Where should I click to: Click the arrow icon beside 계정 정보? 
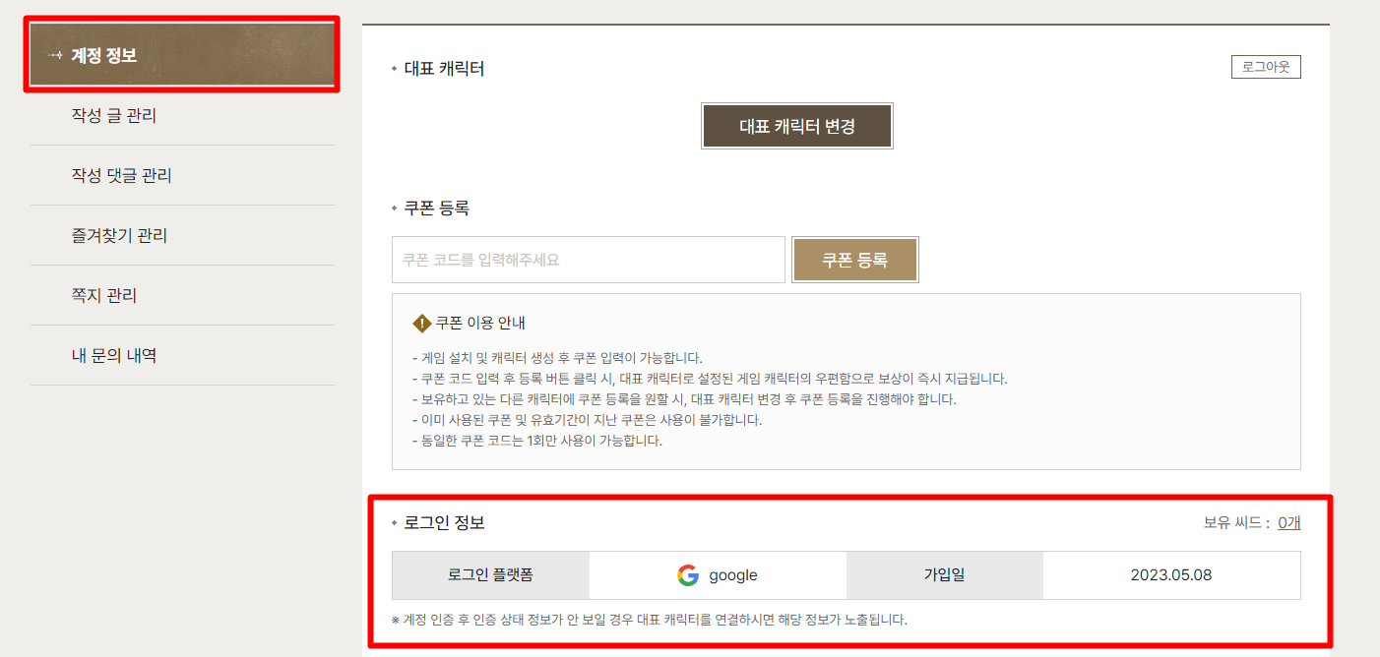point(55,55)
